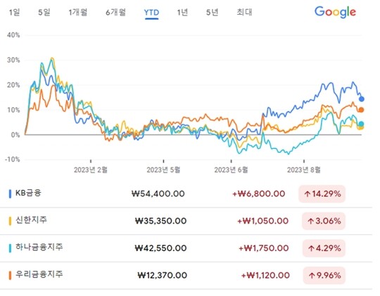
Task: Show the 6개월 chart range
Action: point(116,12)
